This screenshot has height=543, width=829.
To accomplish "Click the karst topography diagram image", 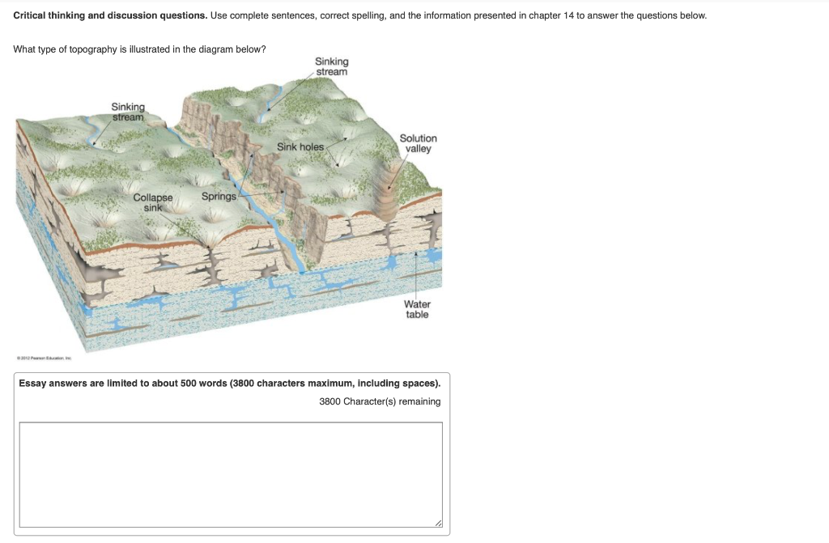I will pyautogui.click(x=228, y=207).
